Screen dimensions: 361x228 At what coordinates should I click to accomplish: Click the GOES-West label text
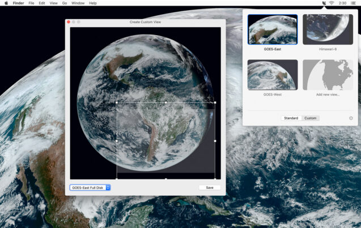tap(273, 94)
